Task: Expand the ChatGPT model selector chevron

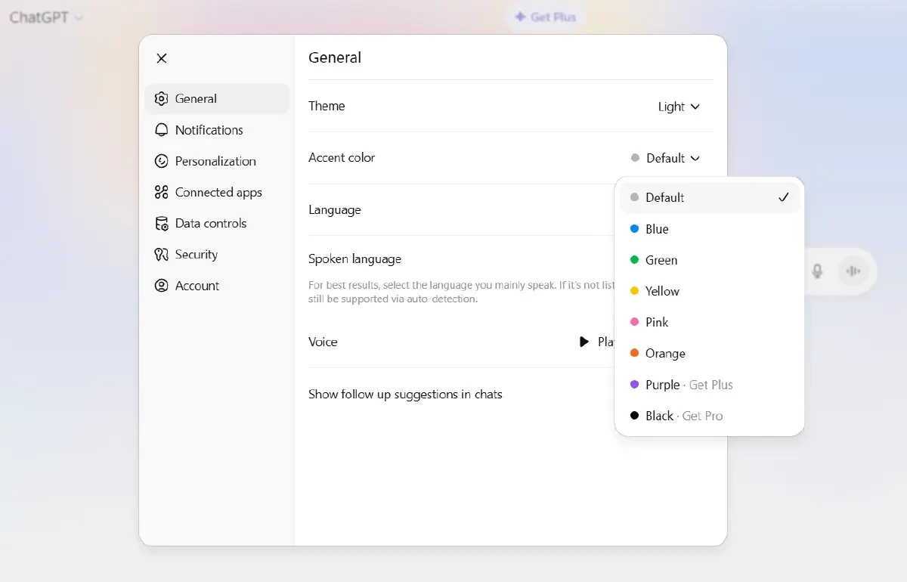Action: (x=79, y=18)
